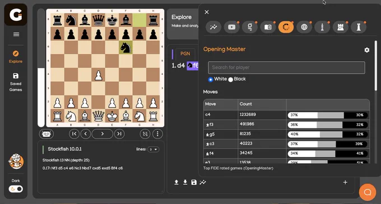This screenshot has width=381, height=204.
Task: Click the Opening Master panel scrollbar
Action: (x=376, y=66)
